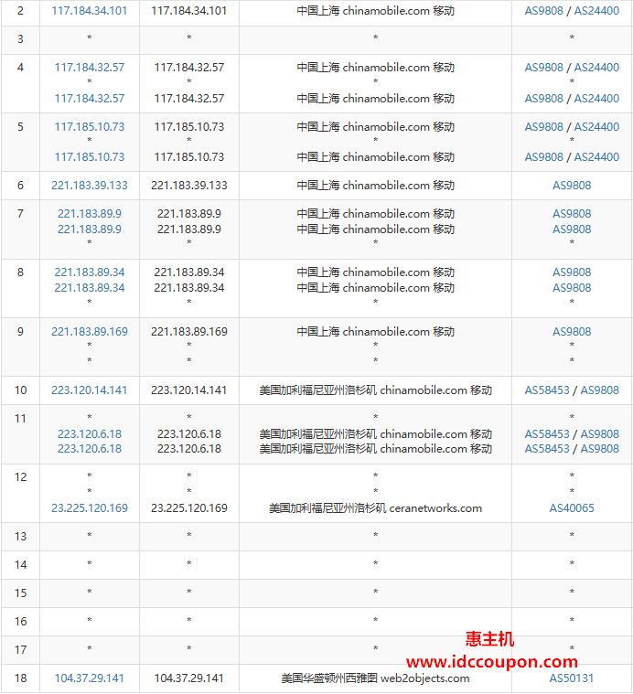The height and width of the screenshot is (694, 633).
Task: Select plain black 117.184.34.101 text in hop 2
Action: pos(189,11)
